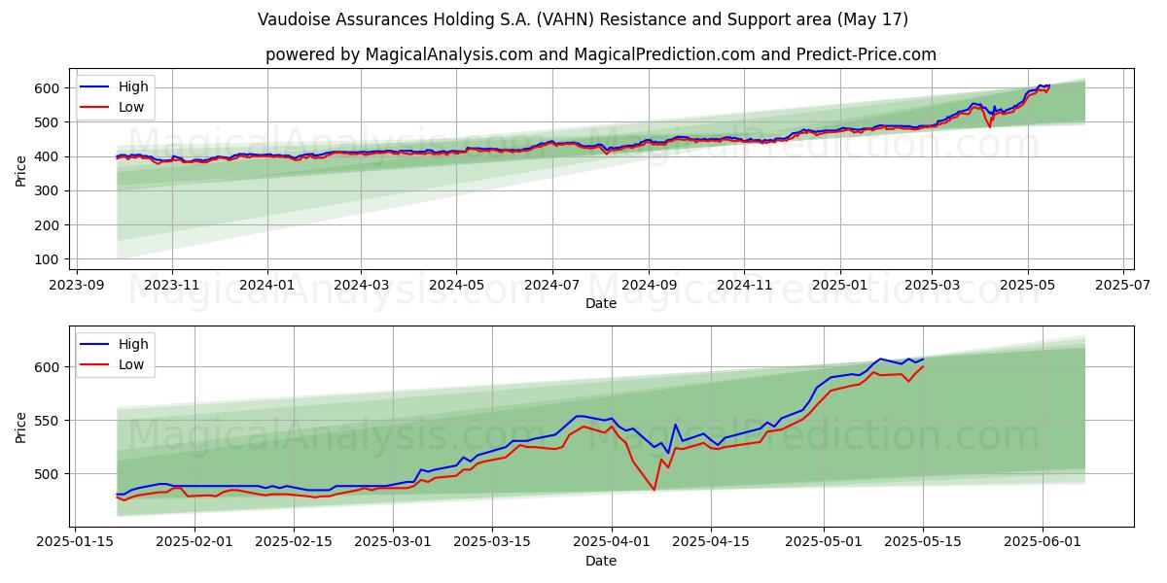Click the '2024-11' x-axis label

(x=744, y=285)
